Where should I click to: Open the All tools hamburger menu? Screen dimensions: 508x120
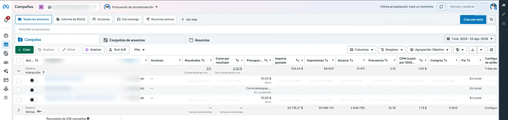[6, 98]
